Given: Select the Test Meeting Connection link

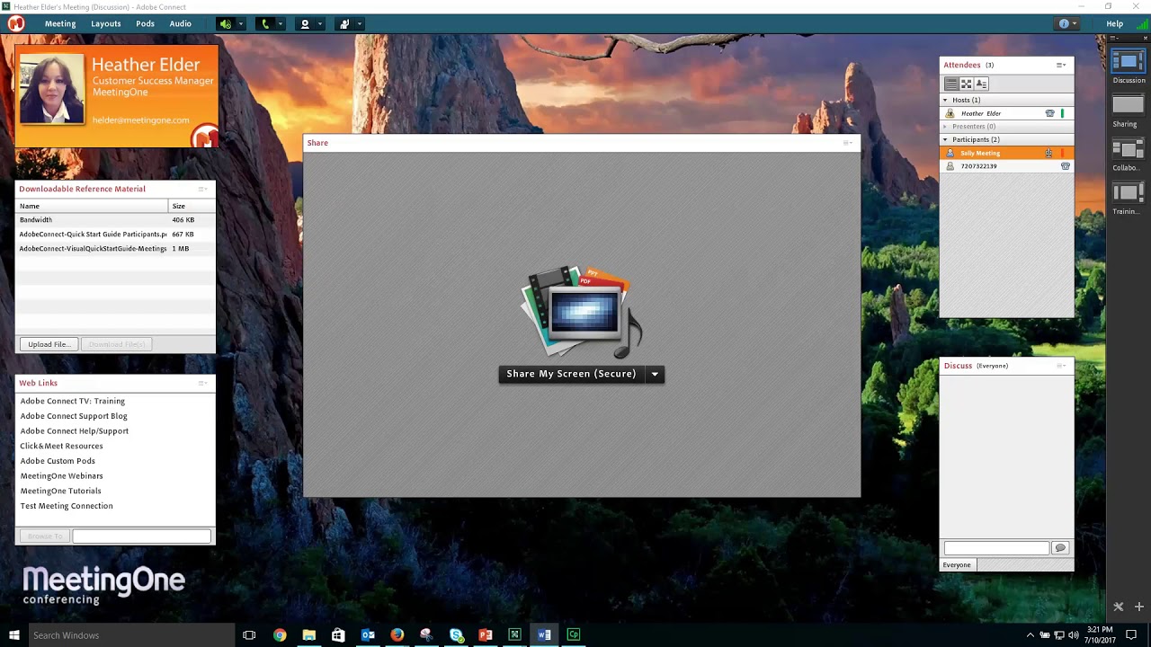Looking at the screenshot, I should (x=67, y=506).
